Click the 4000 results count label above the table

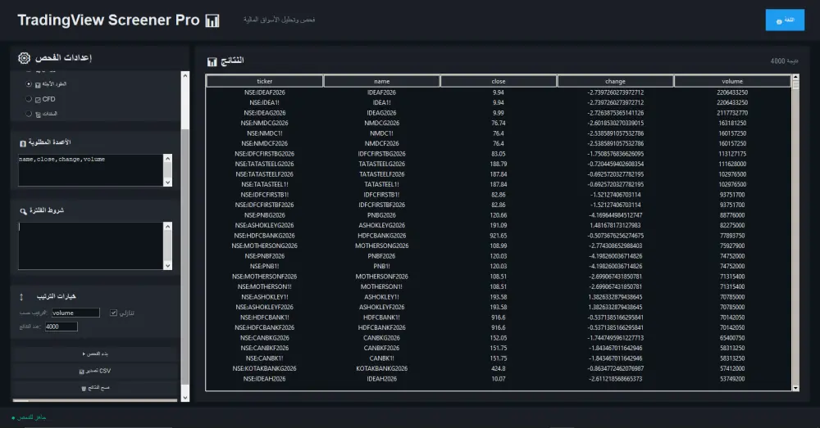click(784, 61)
